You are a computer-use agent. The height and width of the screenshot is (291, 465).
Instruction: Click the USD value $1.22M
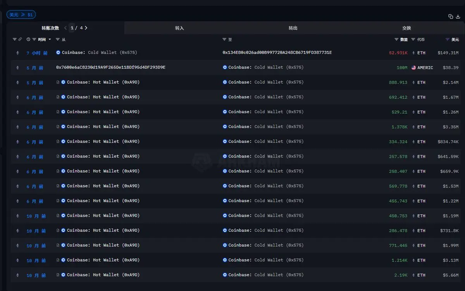[451, 201]
